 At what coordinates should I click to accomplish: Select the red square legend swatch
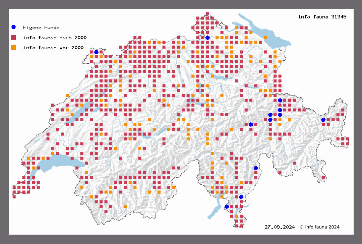pyautogui.click(x=13, y=37)
